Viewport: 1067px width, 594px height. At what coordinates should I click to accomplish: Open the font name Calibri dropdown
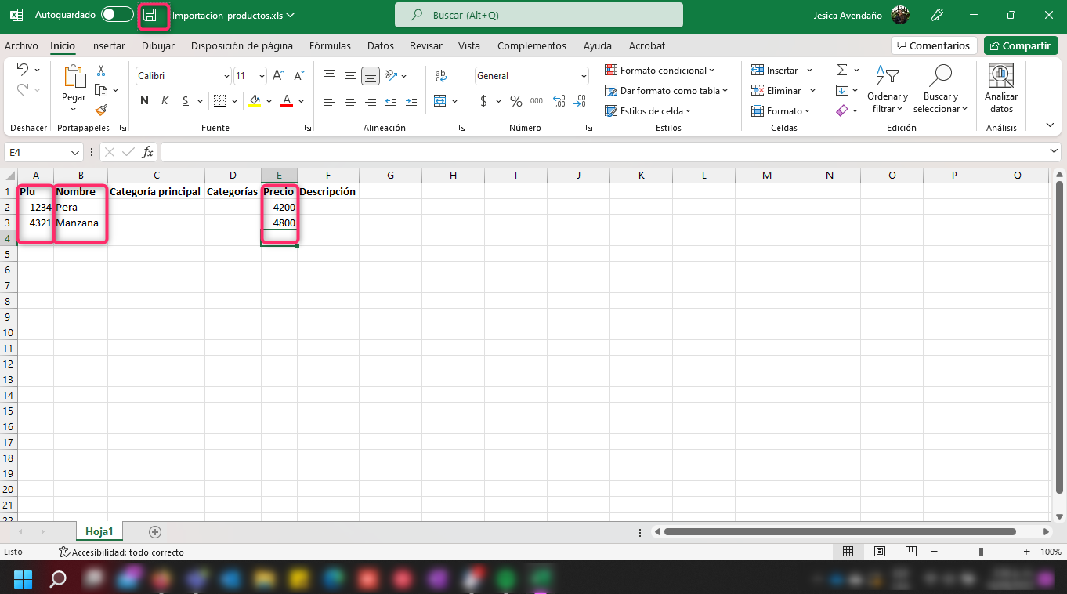226,76
